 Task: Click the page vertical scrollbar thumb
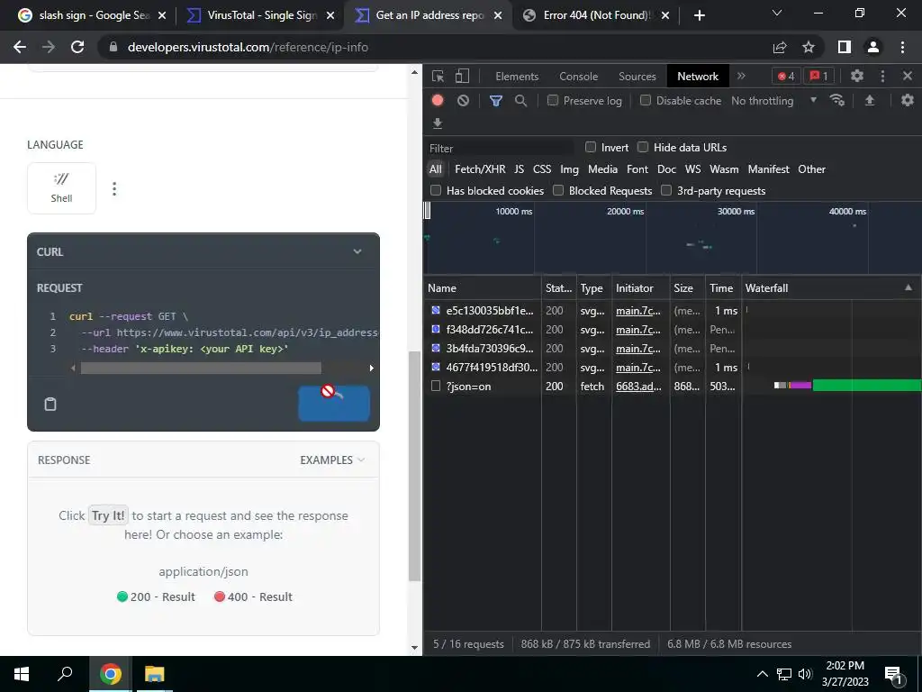click(x=414, y=467)
